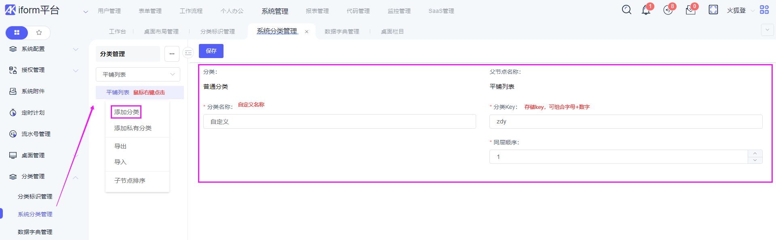
Task: Open the notification bell icon
Action: click(646, 10)
